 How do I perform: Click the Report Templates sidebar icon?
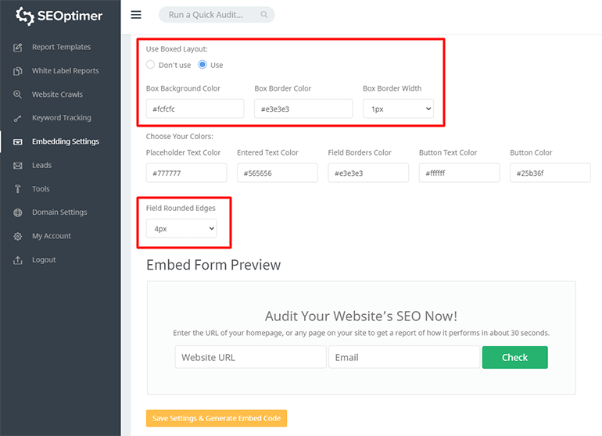tap(17, 48)
